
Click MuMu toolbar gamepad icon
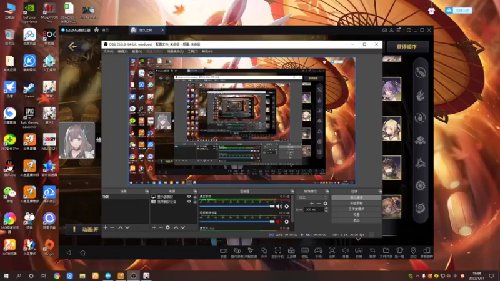coord(318,251)
